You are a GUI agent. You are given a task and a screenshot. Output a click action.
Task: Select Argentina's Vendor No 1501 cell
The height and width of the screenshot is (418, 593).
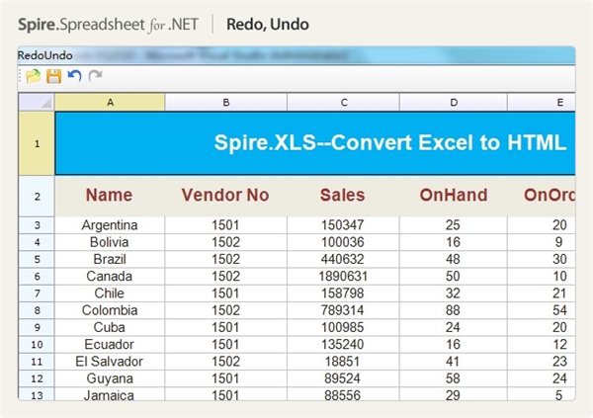[x=225, y=225]
